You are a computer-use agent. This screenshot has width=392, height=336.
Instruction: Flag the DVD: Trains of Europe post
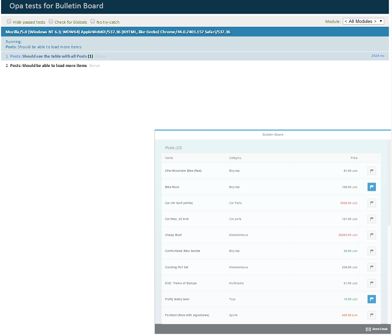click(372, 283)
